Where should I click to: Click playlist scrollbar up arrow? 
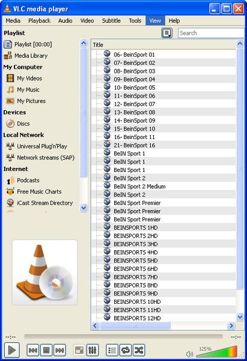(x=240, y=43)
